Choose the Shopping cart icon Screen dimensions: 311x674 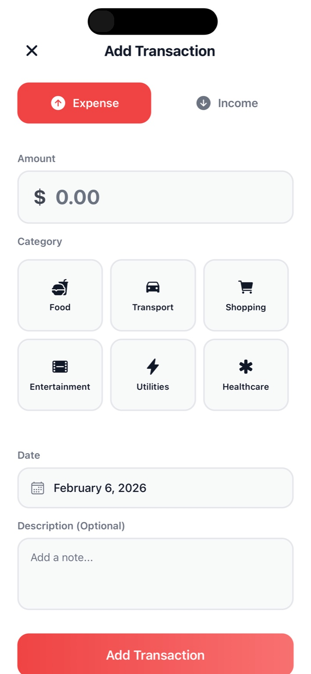pyautogui.click(x=246, y=286)
